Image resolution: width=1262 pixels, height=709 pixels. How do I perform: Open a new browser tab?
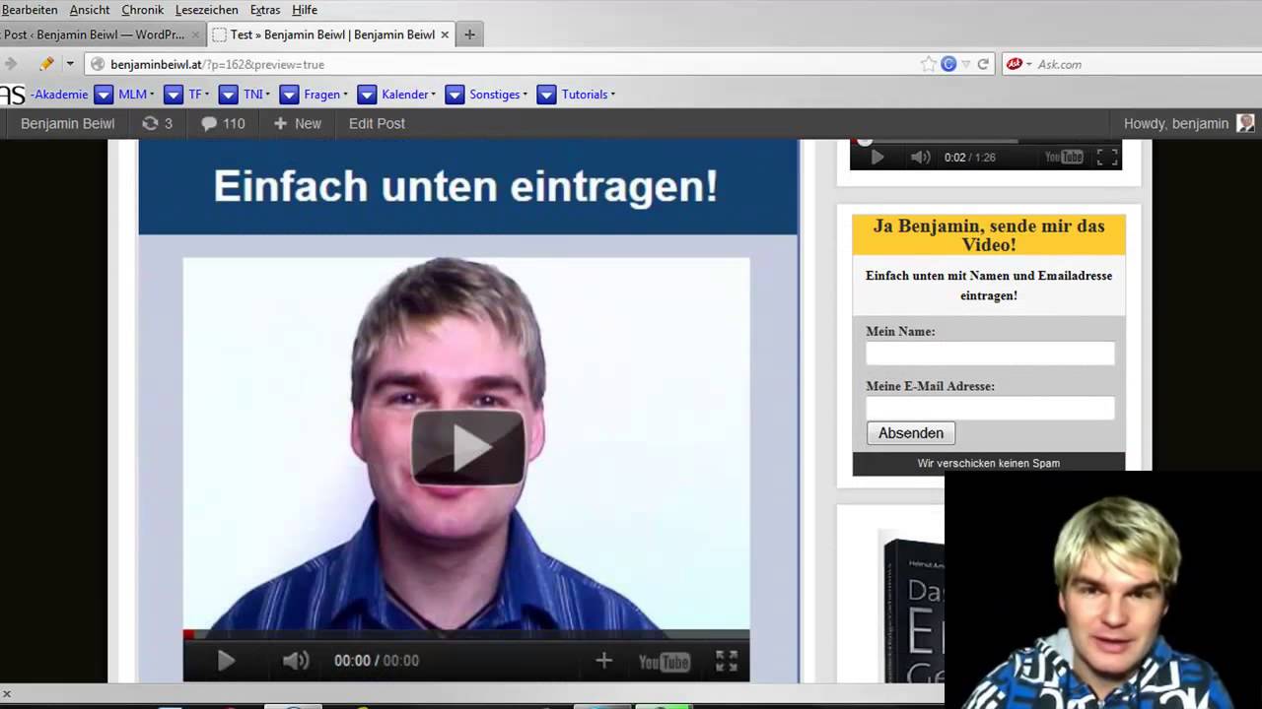(469, 34)
